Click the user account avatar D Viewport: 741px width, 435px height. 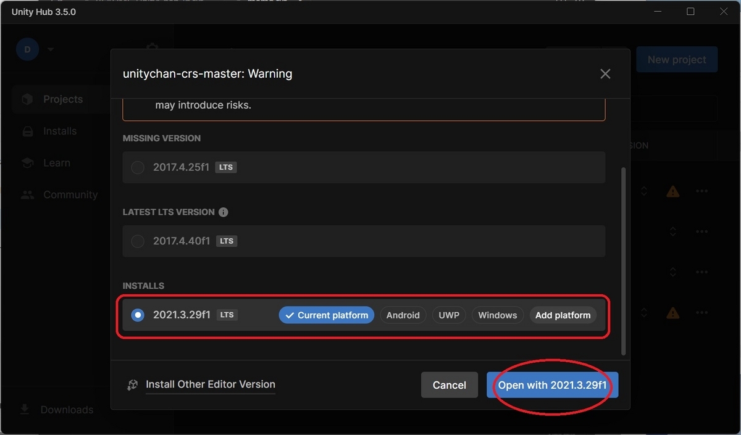point(27,49)
